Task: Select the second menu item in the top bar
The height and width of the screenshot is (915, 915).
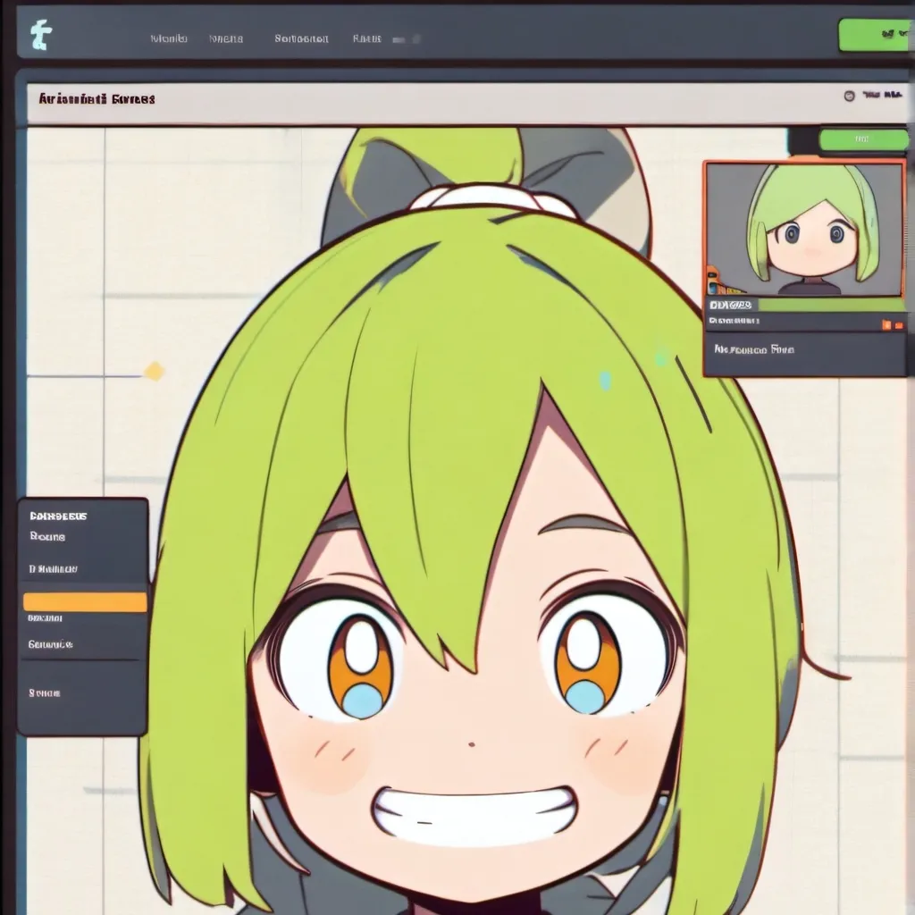Action: point(226,38)
